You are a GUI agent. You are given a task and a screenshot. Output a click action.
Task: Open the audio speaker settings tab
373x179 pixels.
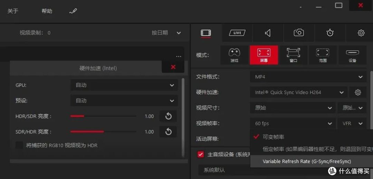click(x=268, y=33)
